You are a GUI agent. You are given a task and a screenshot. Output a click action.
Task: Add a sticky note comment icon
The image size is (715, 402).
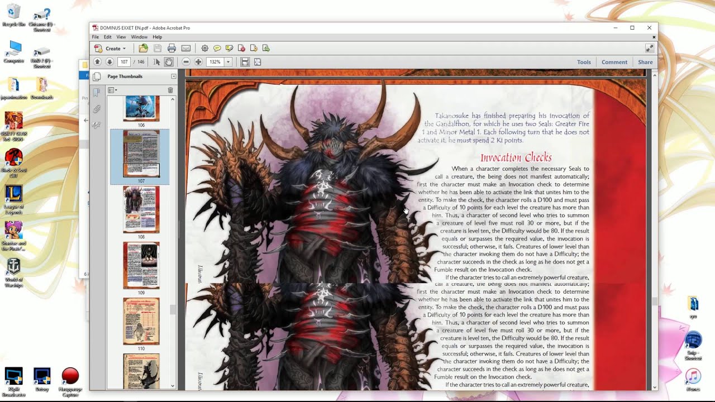(217, 49)
